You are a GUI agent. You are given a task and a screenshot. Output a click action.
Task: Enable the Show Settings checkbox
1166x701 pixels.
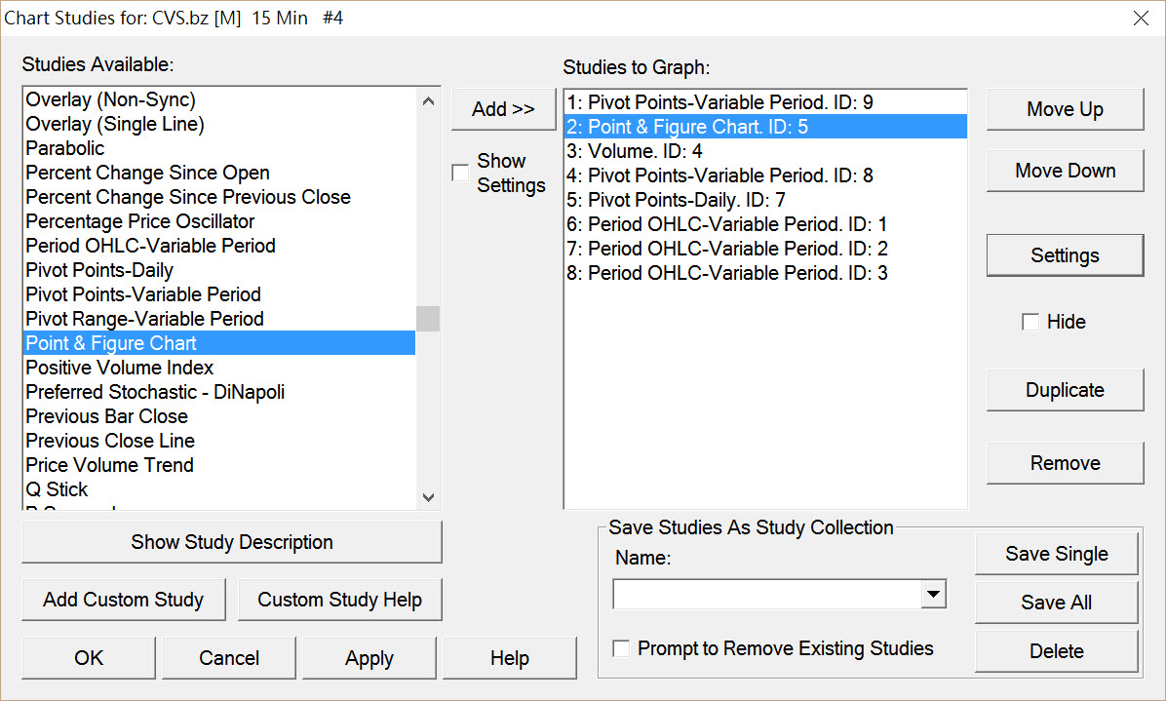[460, 174]
